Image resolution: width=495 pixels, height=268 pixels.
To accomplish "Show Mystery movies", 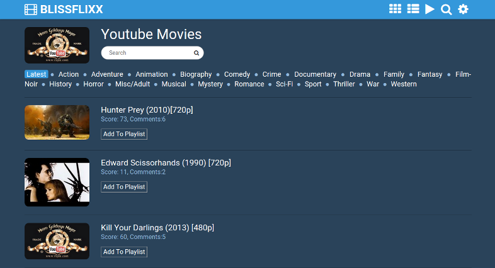I will click(210, 84).
